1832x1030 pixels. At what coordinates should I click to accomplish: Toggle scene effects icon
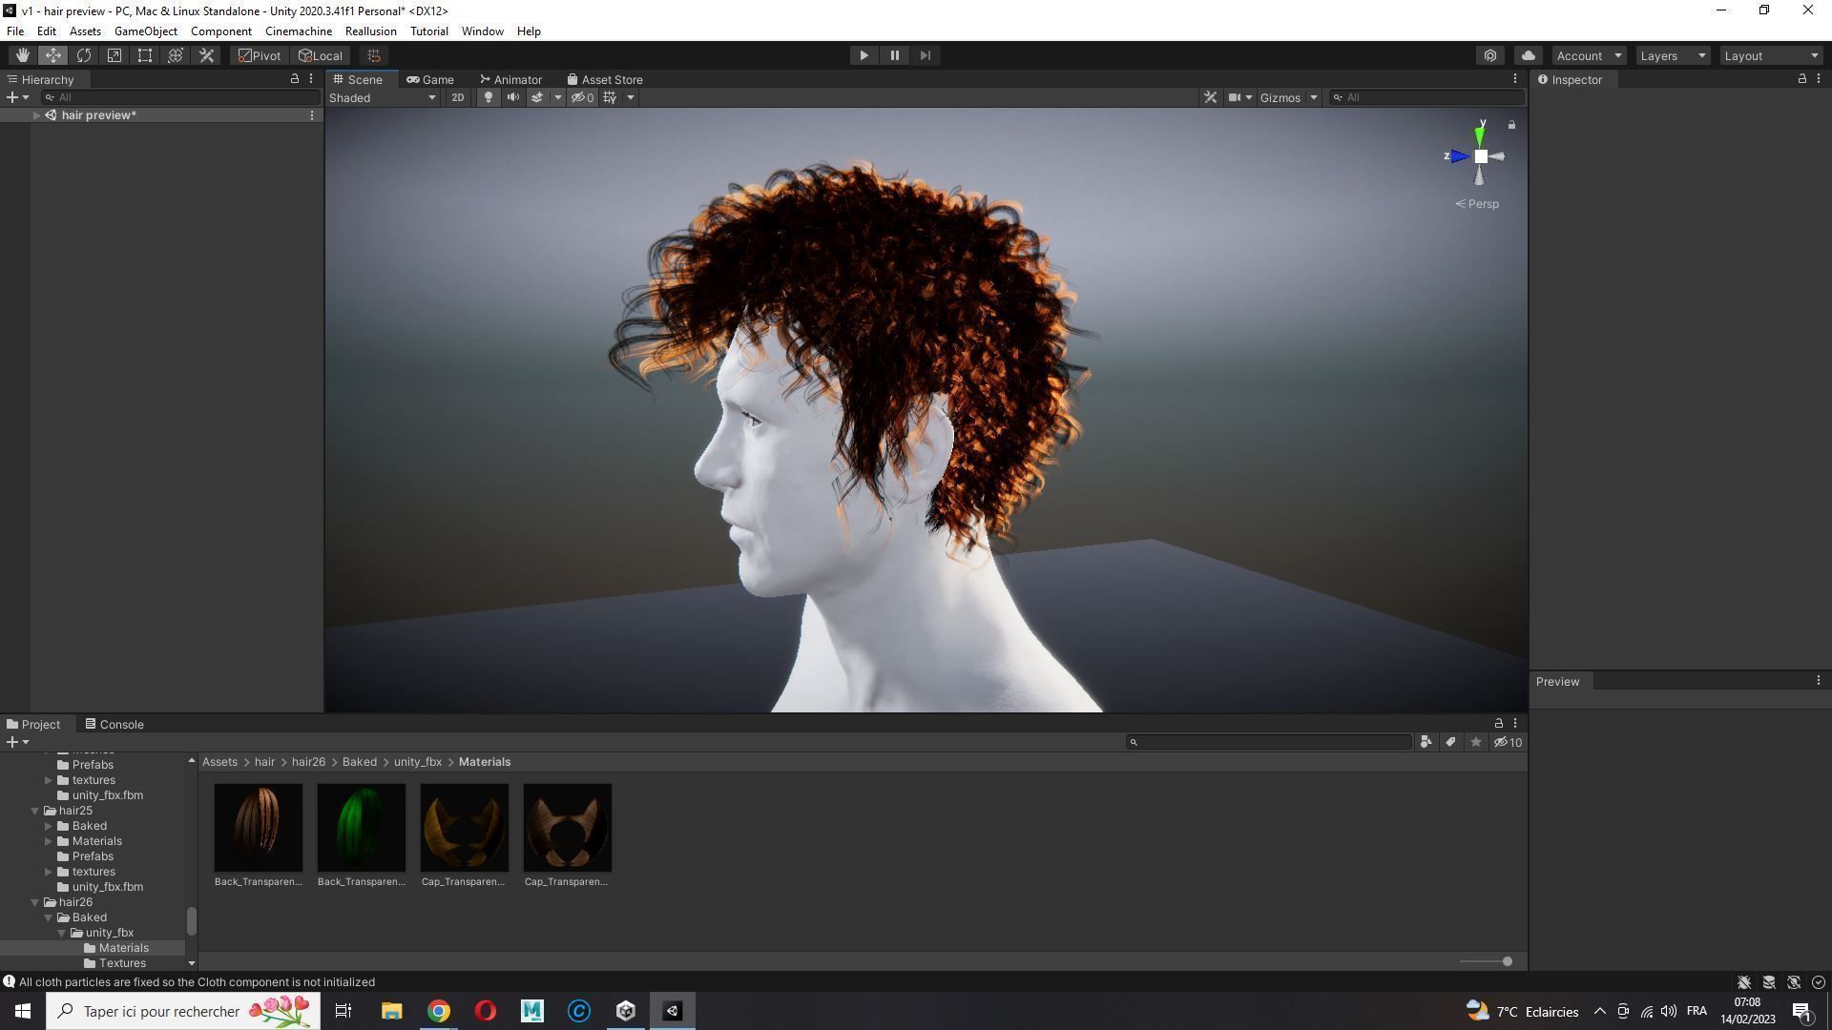[x=537, y=97]
